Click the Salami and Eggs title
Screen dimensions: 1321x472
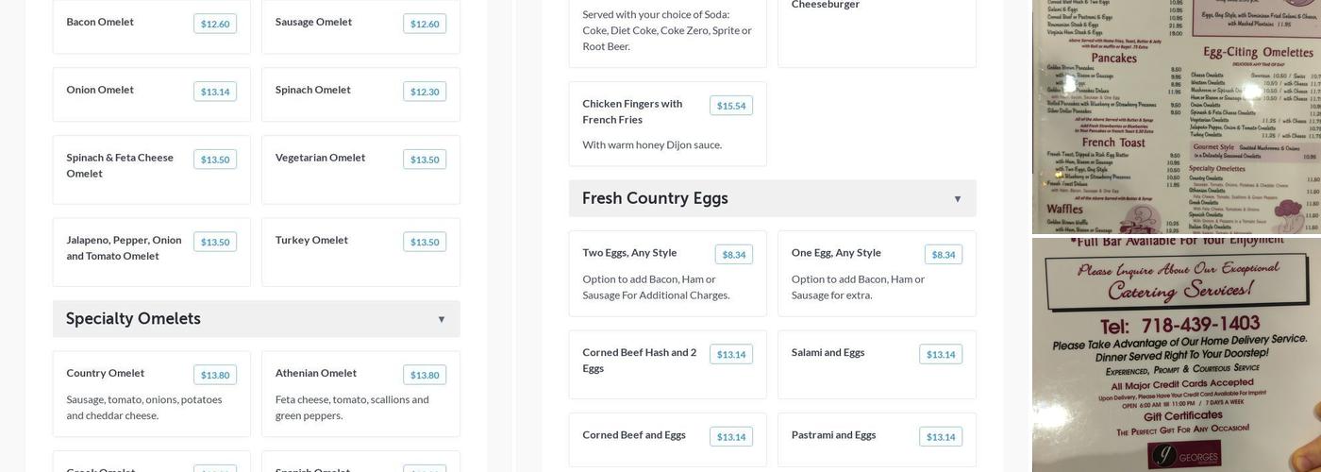point(828,352)
